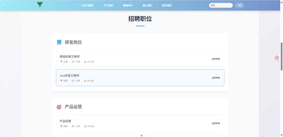The width and height of the screenshot is (283, 137).
Task: Apply for Java开发工程师 via 立即申请
Action: pyautogui.click(x=216, y=78)
